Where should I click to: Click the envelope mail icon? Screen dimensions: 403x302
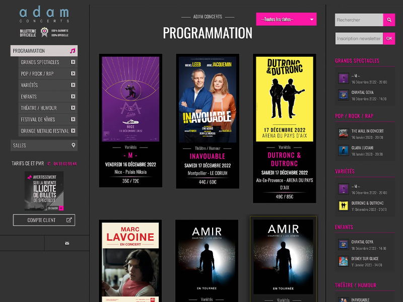[67, 243]
